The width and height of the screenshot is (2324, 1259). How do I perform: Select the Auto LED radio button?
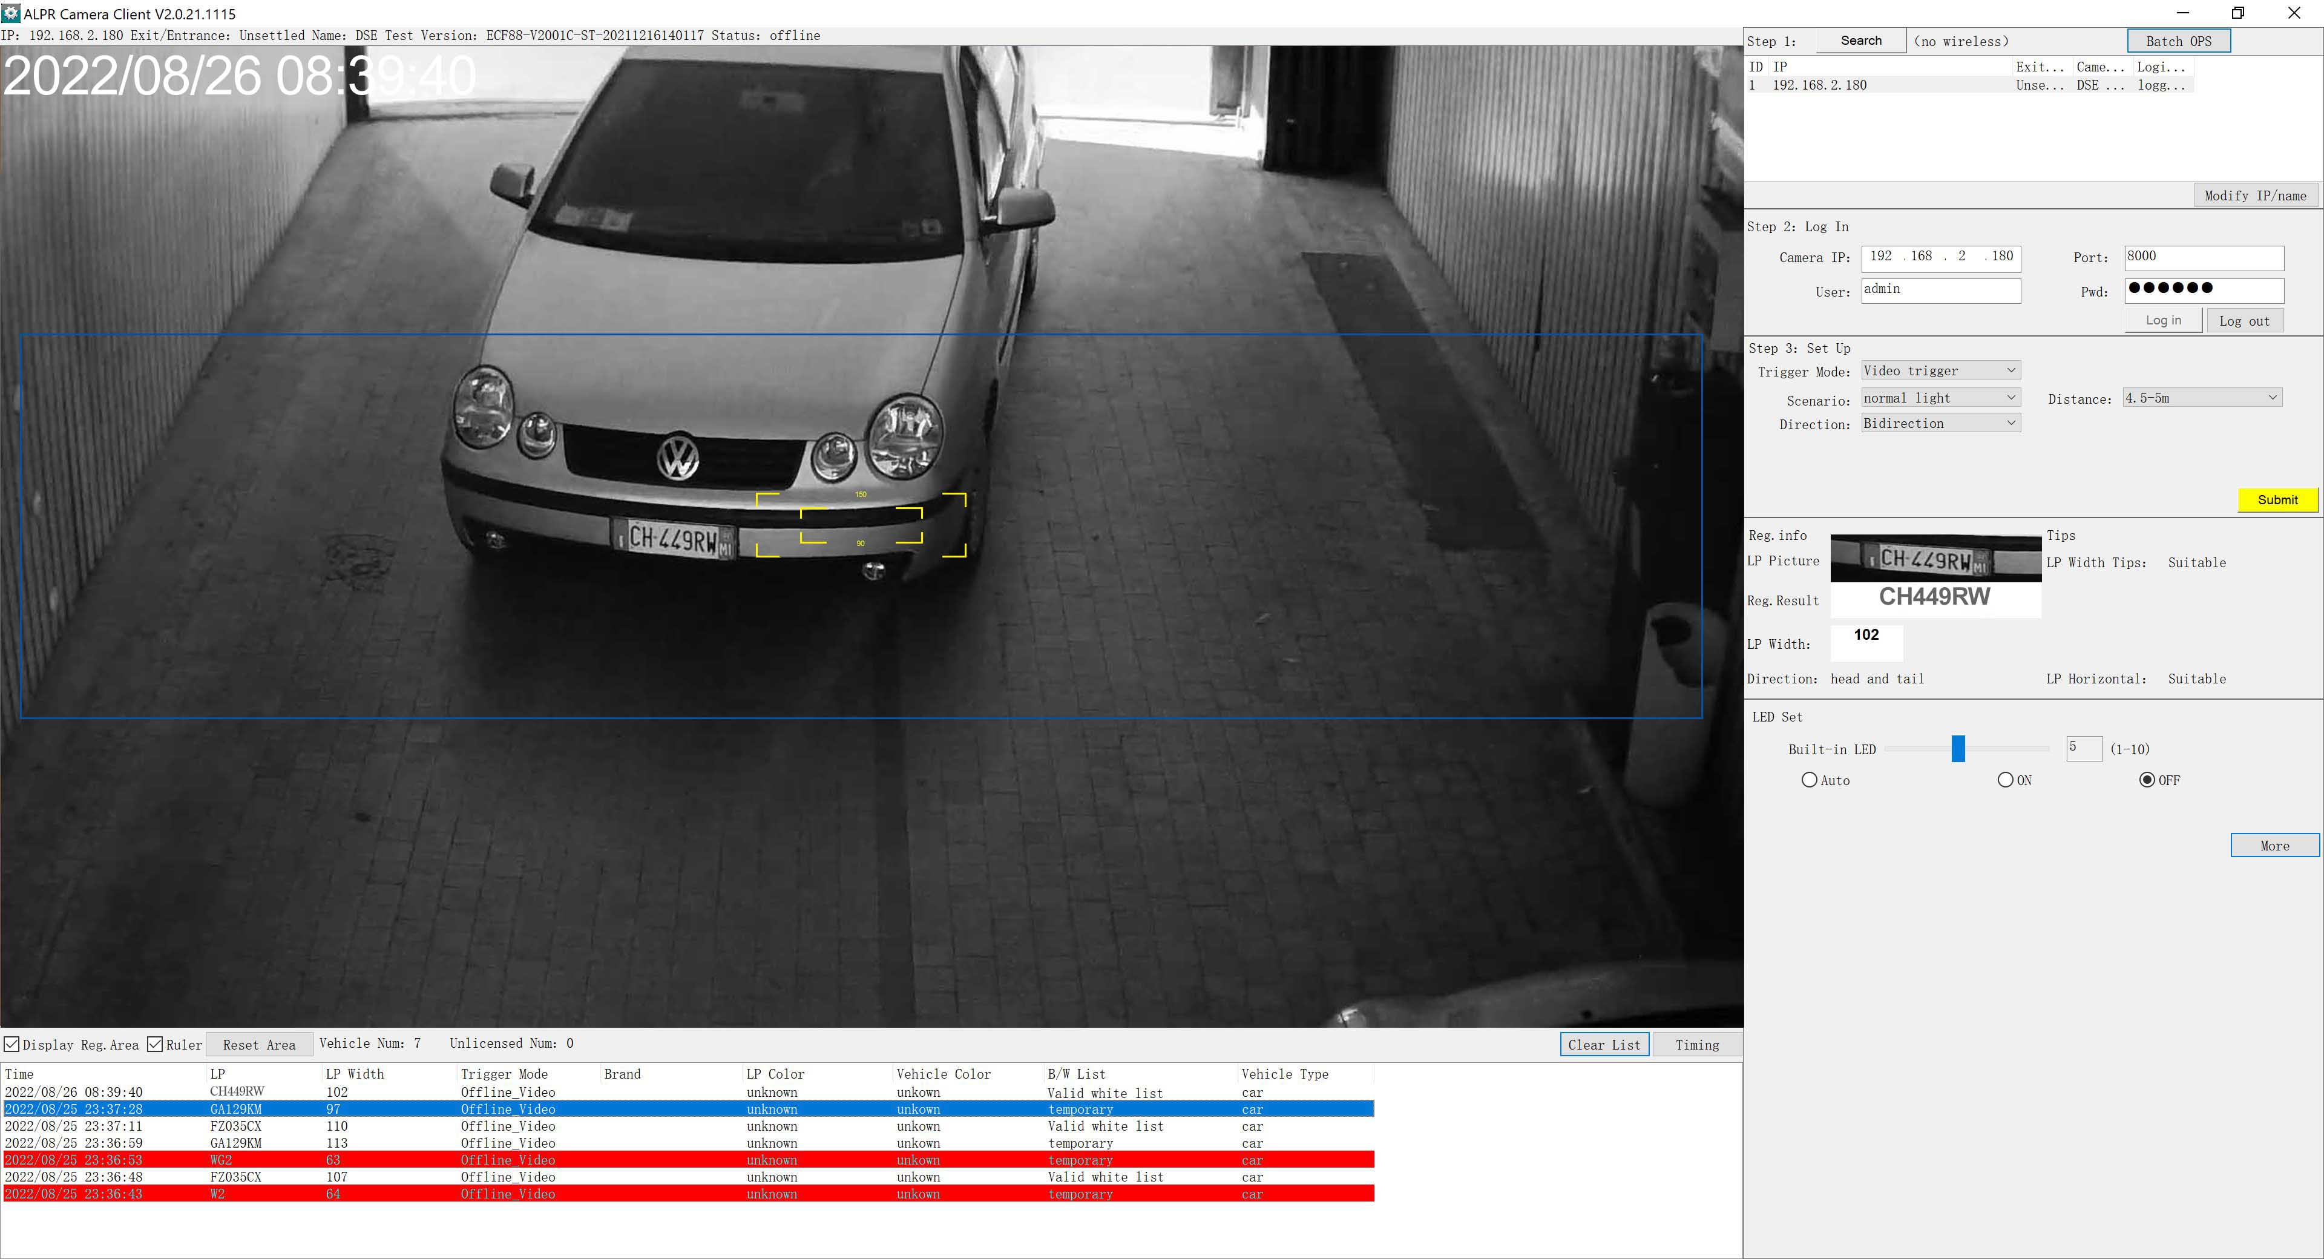click(x=1809, y=780)
